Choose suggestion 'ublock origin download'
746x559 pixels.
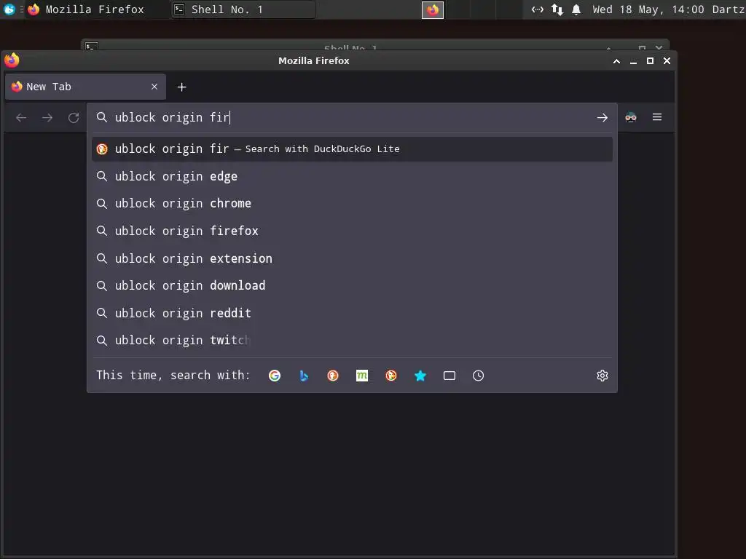point(352,285)
